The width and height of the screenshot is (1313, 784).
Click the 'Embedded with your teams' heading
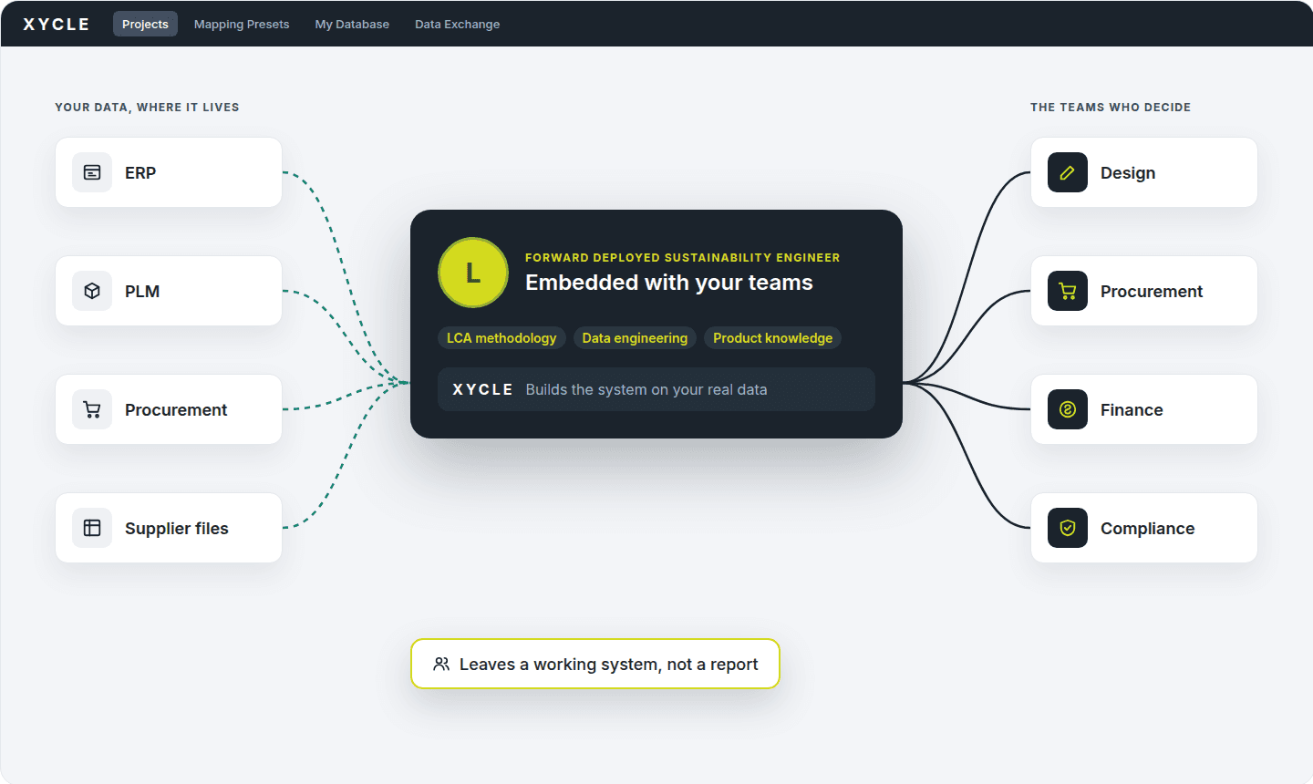click(669, 283)
